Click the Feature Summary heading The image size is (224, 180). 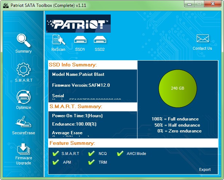72,143
